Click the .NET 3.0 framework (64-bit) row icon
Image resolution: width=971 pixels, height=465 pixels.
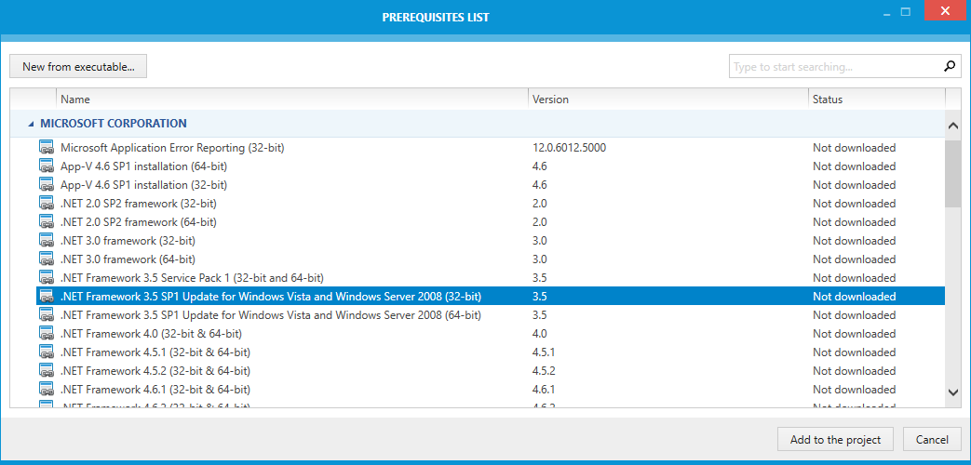tap(47, 259)
